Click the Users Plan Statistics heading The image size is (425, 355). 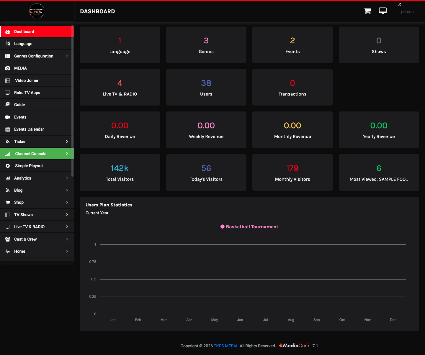109,205
